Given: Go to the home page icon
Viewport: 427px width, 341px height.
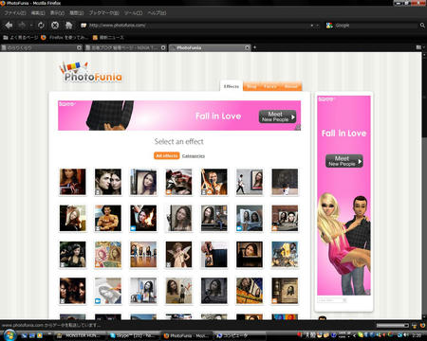Looking at the screenshot, I should (68, 25).
